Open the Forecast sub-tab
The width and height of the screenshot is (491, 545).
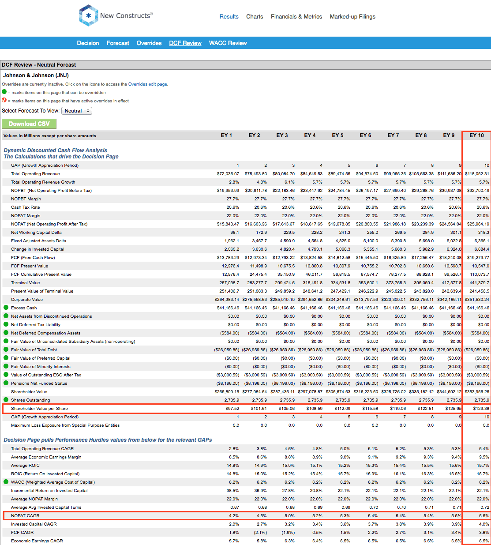(118, 43)
